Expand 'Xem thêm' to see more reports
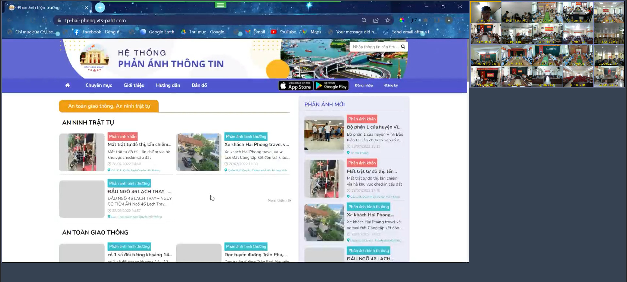This screenshot has height=282, width=627. (x=279, y=200)
